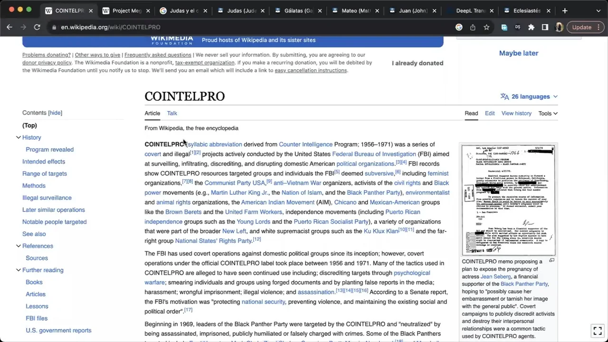
Task: Enlarge the COINTELPRO memo image icon
Action: (x=551, y=260)
